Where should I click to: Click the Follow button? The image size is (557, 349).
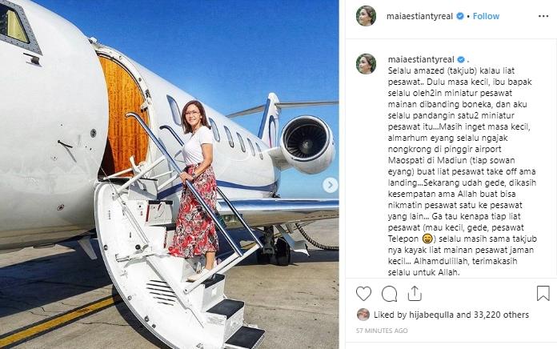point(486,16)
